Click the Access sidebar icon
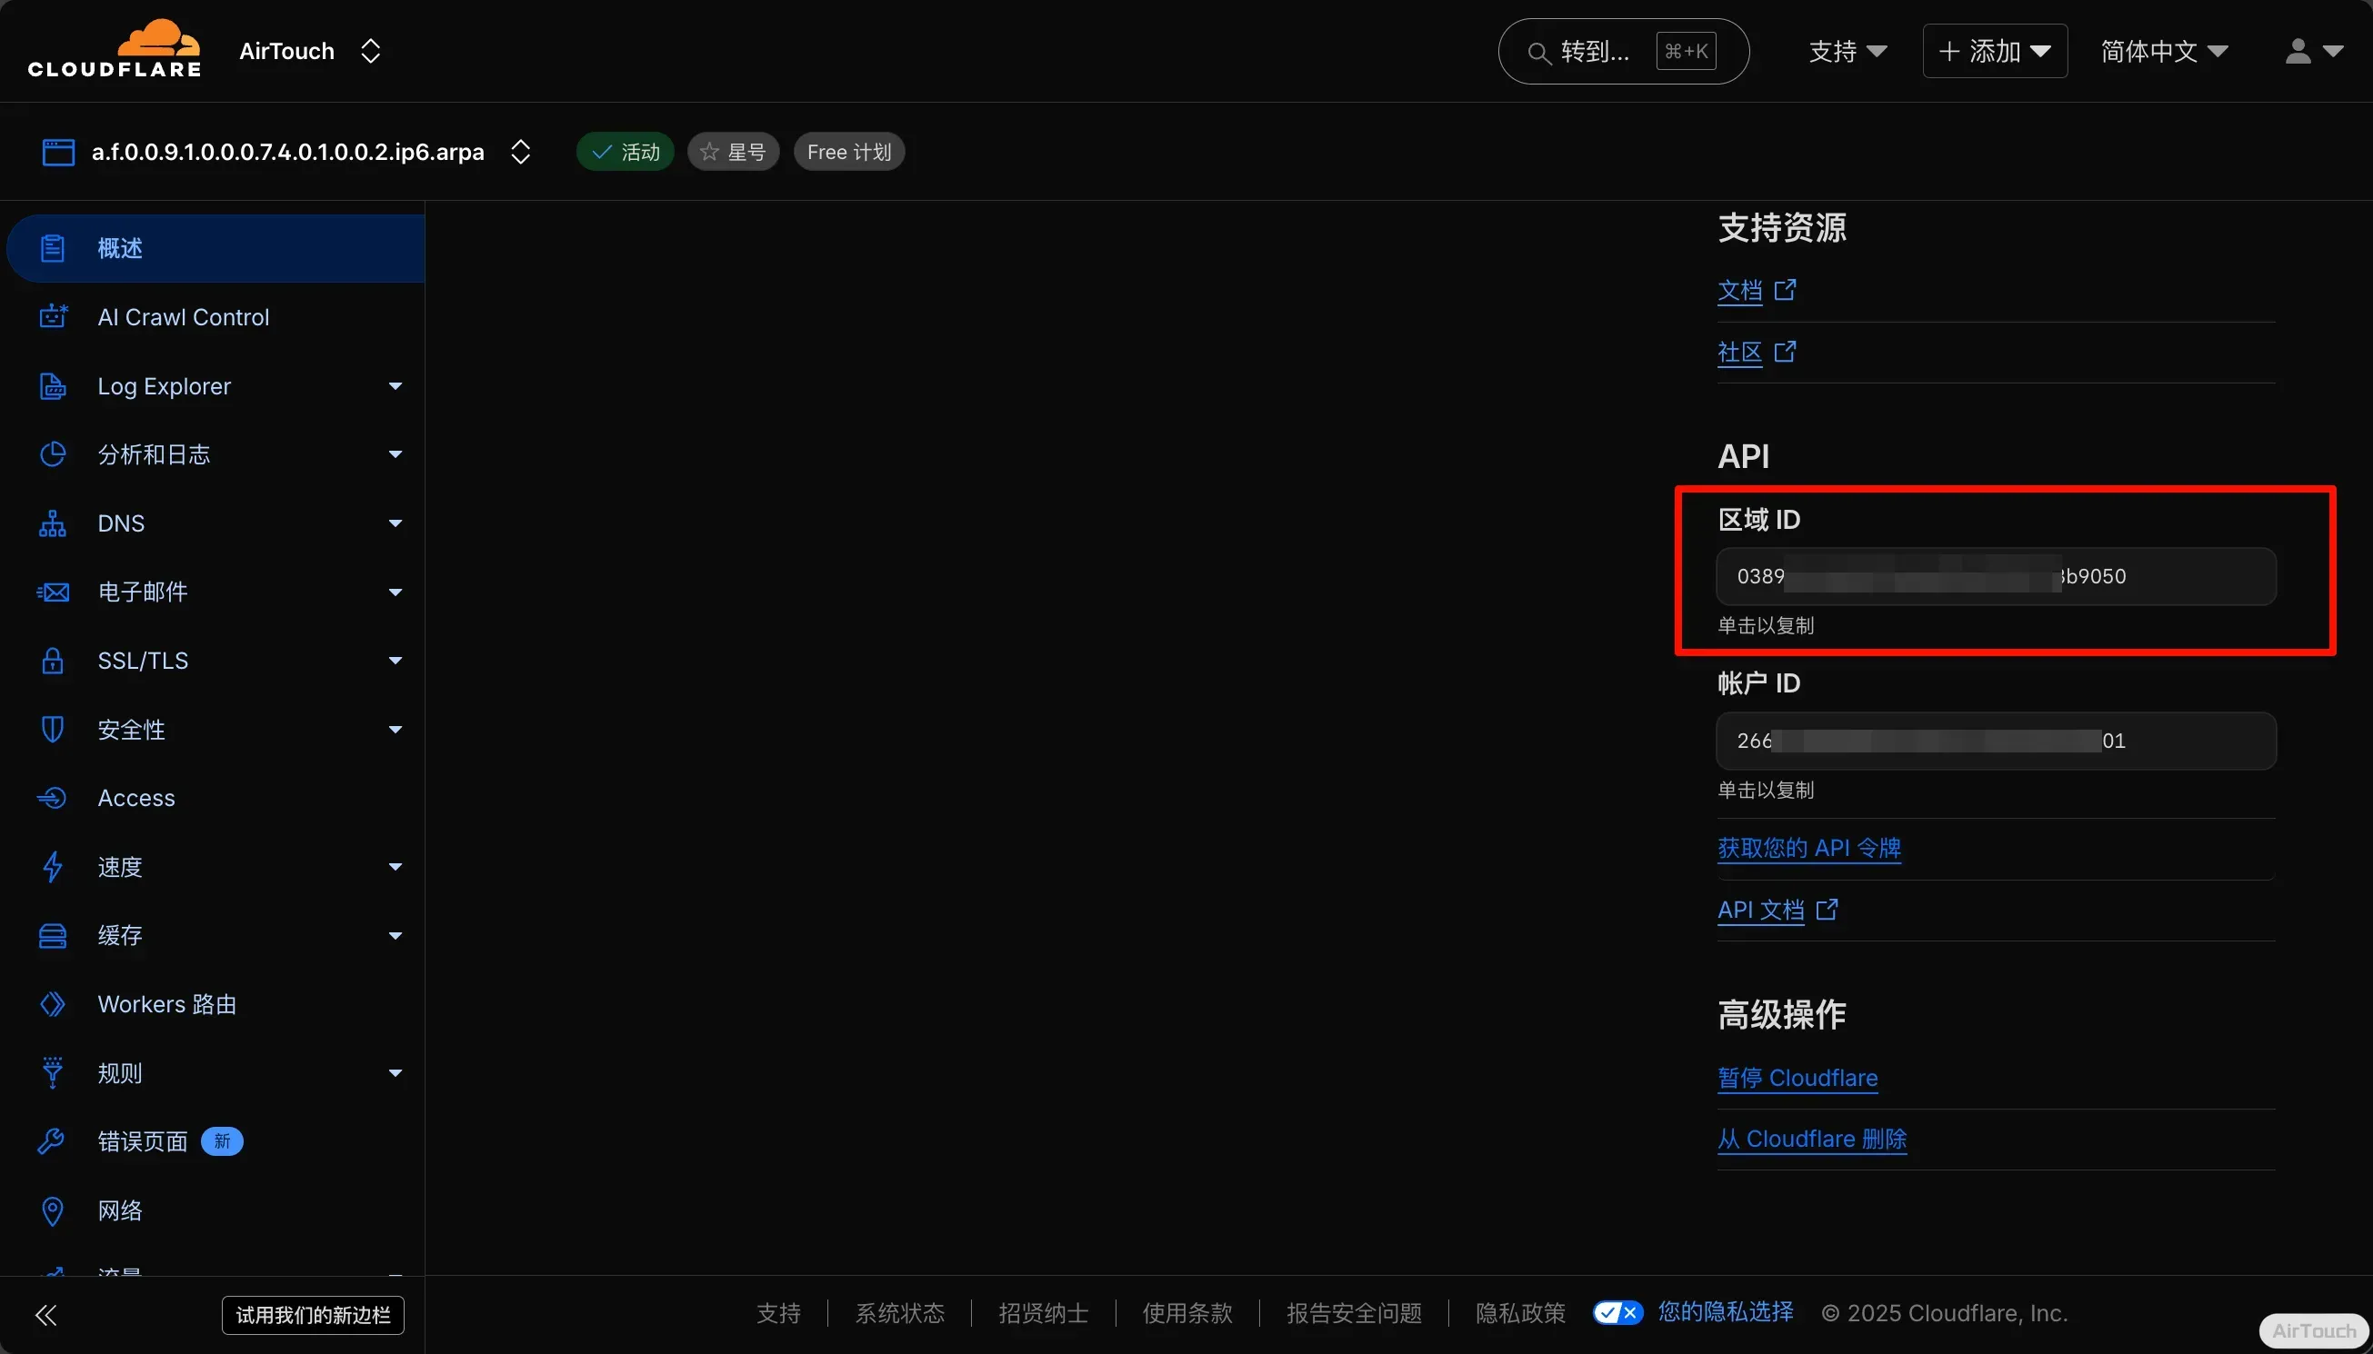The width and height of the screenshot is (2373, 1354). click(x=52, y=798)
